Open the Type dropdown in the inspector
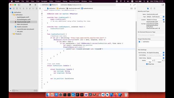Screen dimensions: 174x98 point(155,17)
